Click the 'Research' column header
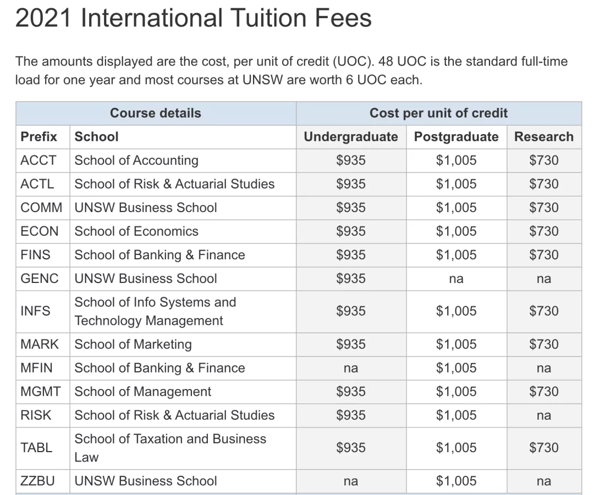This screenshot has height=495, width=594. pyautogui.click(x=544, y=137)
